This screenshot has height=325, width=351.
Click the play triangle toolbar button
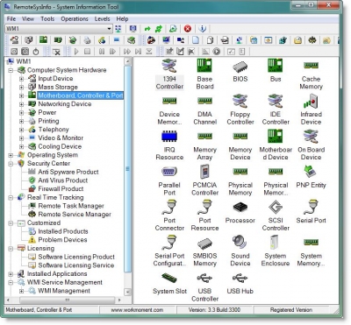[76, 52]
